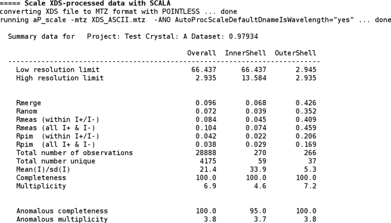Image resolution: width=391 pixels, height=223 pixels.
Task: Click the 'Multiplicity' row label
Action: click(41, 186)
